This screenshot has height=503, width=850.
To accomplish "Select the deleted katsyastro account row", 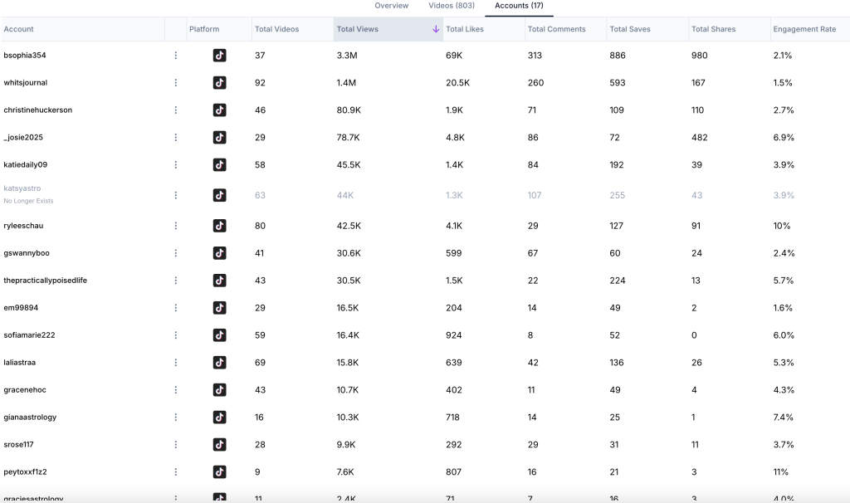I will point(22,189).
